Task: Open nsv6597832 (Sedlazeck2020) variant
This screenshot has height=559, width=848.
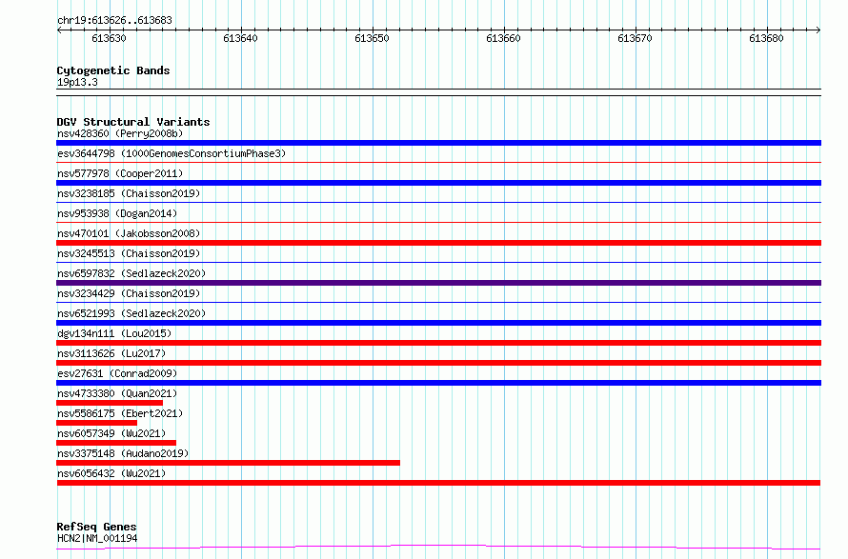Action: [x=131, y=273]
